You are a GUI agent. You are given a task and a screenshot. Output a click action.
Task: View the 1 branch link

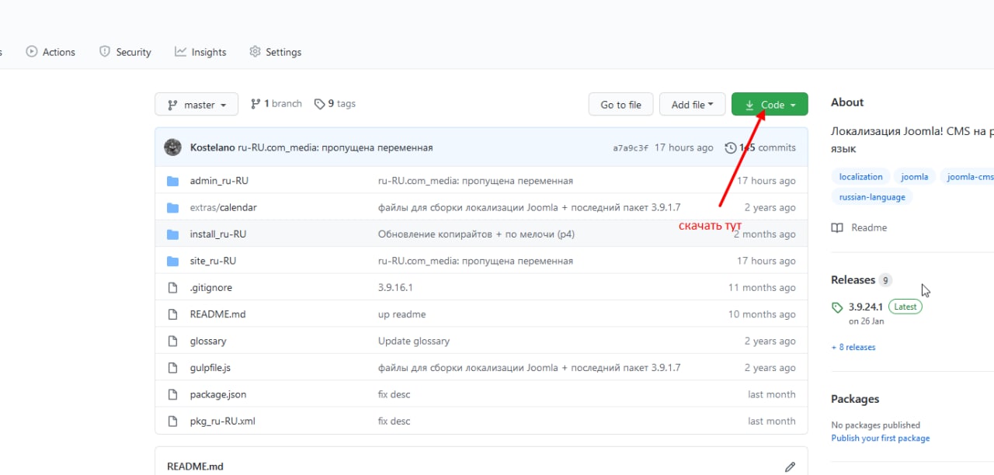tap(276, 103)
